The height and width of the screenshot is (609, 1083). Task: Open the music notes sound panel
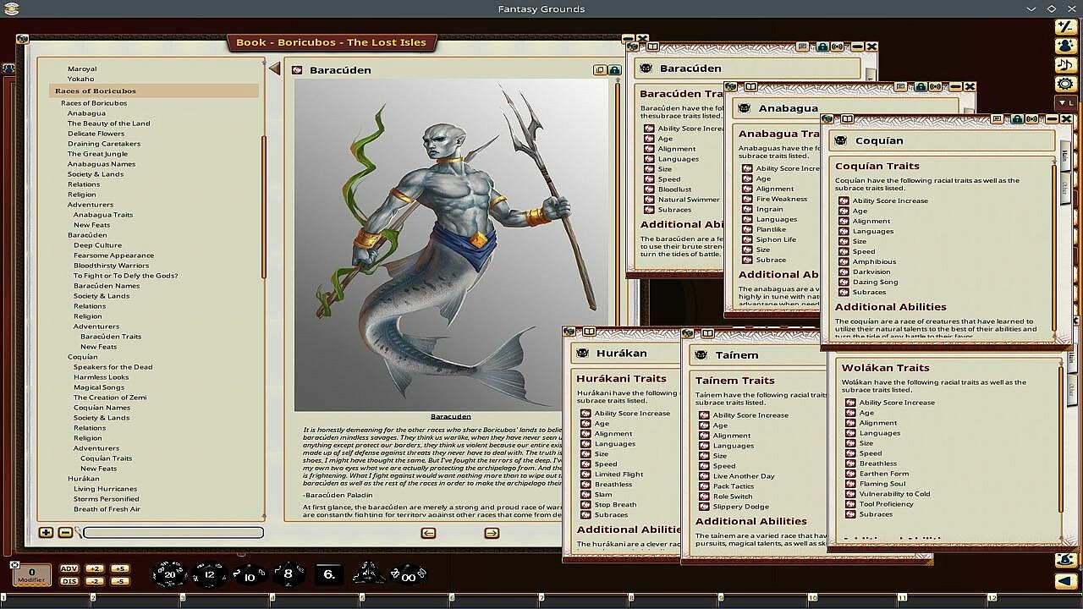(1065, 65)
